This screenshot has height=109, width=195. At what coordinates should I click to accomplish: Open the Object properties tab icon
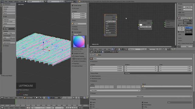[103, 52]
